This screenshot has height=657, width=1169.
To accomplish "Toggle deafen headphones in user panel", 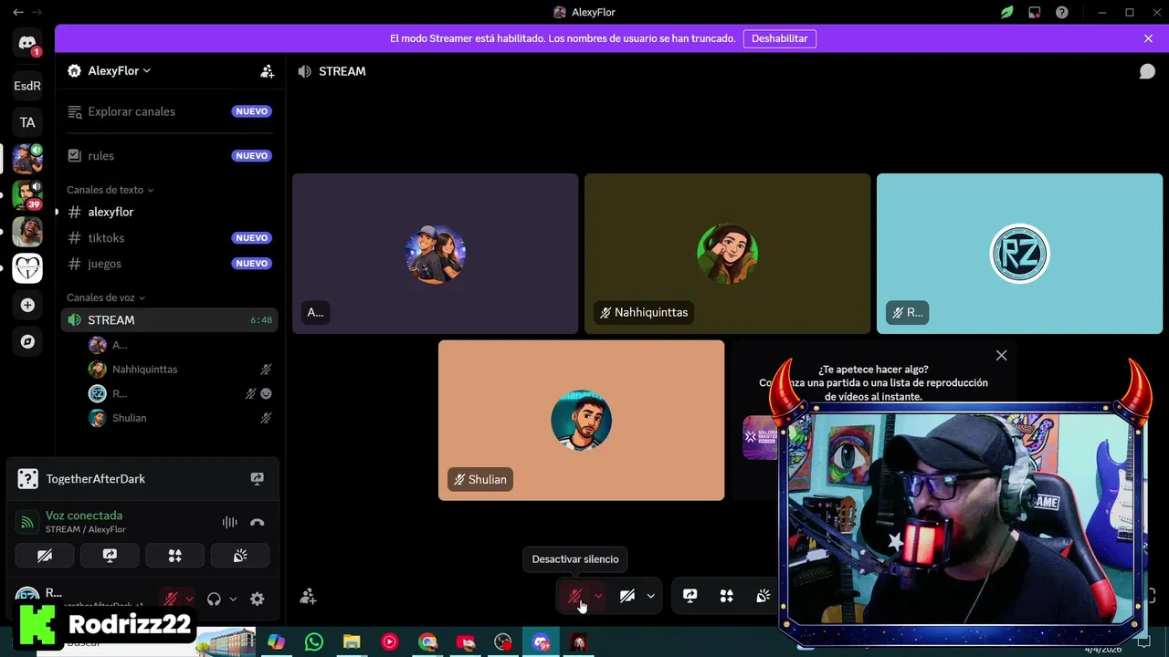I will pyautogui.click(x=214, y=599).
